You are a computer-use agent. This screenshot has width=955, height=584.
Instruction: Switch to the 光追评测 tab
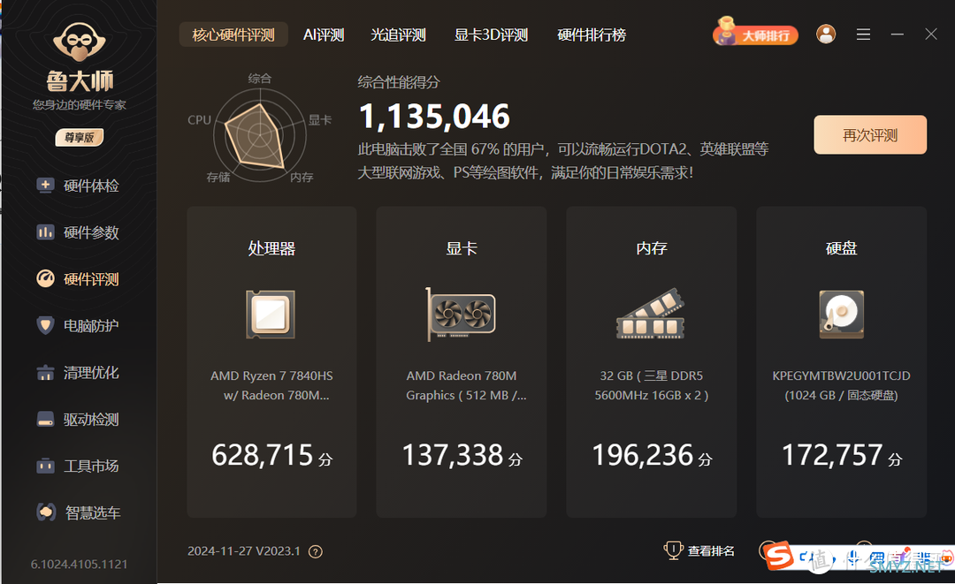point(398,34)
